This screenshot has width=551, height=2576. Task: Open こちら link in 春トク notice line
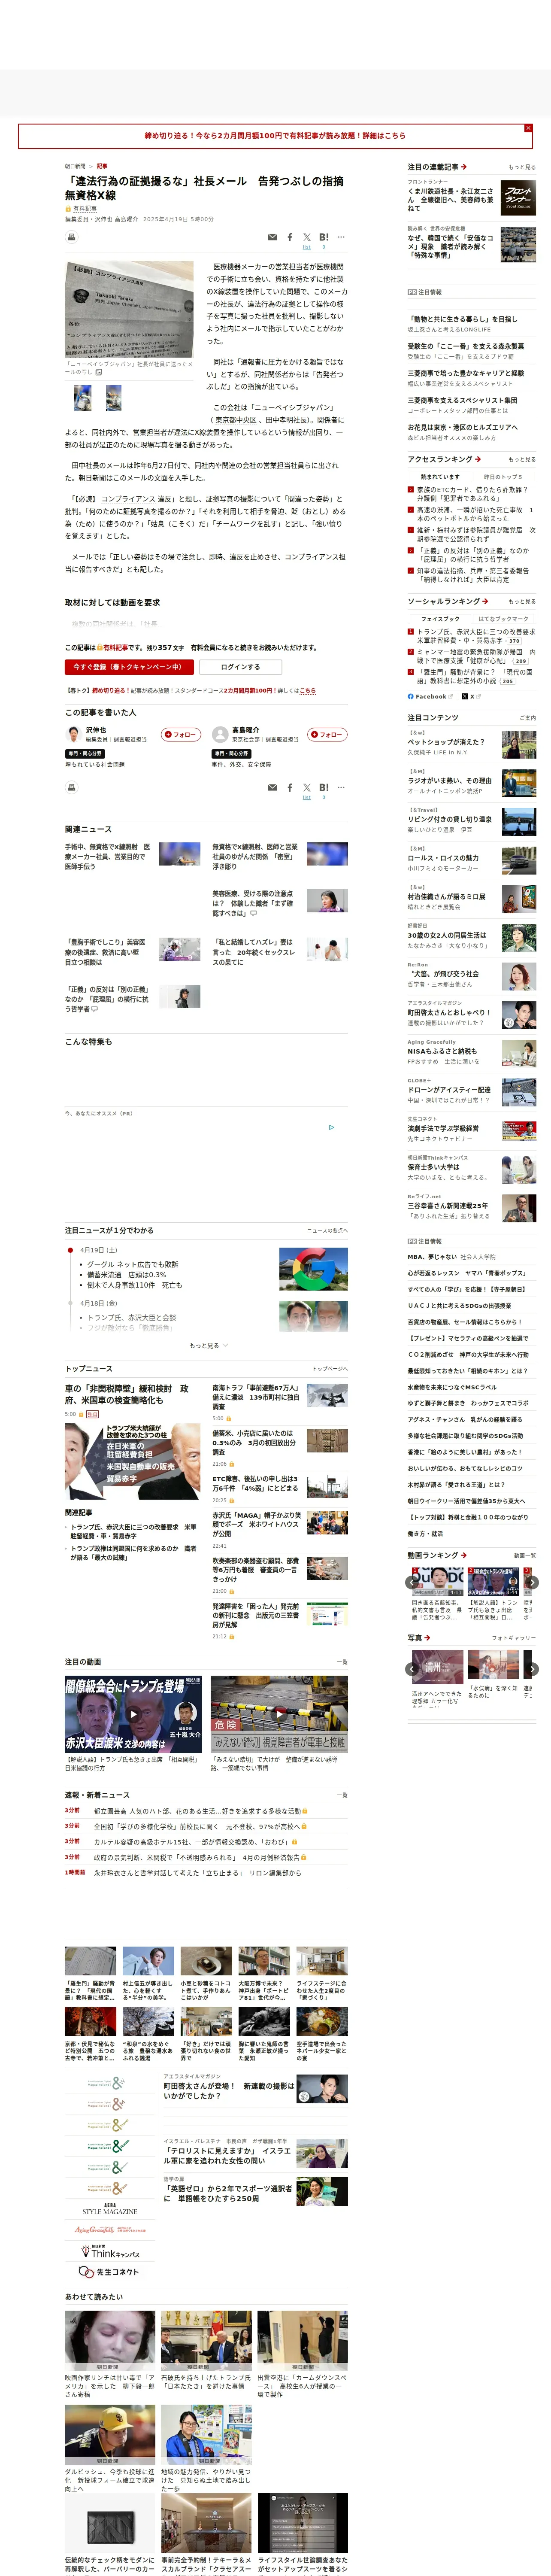(x=308, y=691)
